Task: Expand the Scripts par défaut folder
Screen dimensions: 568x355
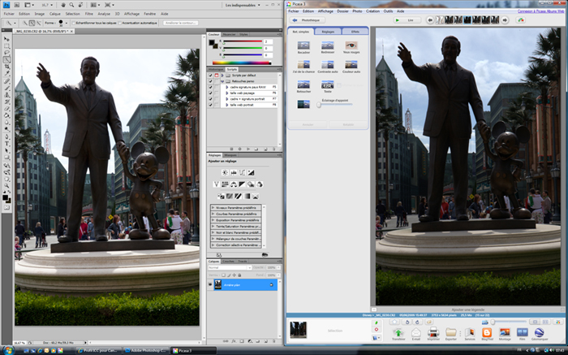Action: pos(222,76)
